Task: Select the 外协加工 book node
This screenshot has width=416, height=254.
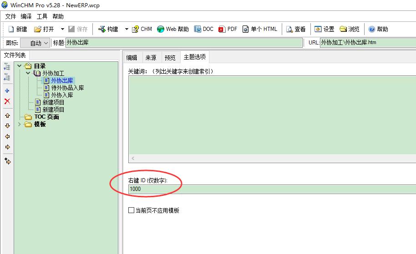Action: [x=53, y=73]
